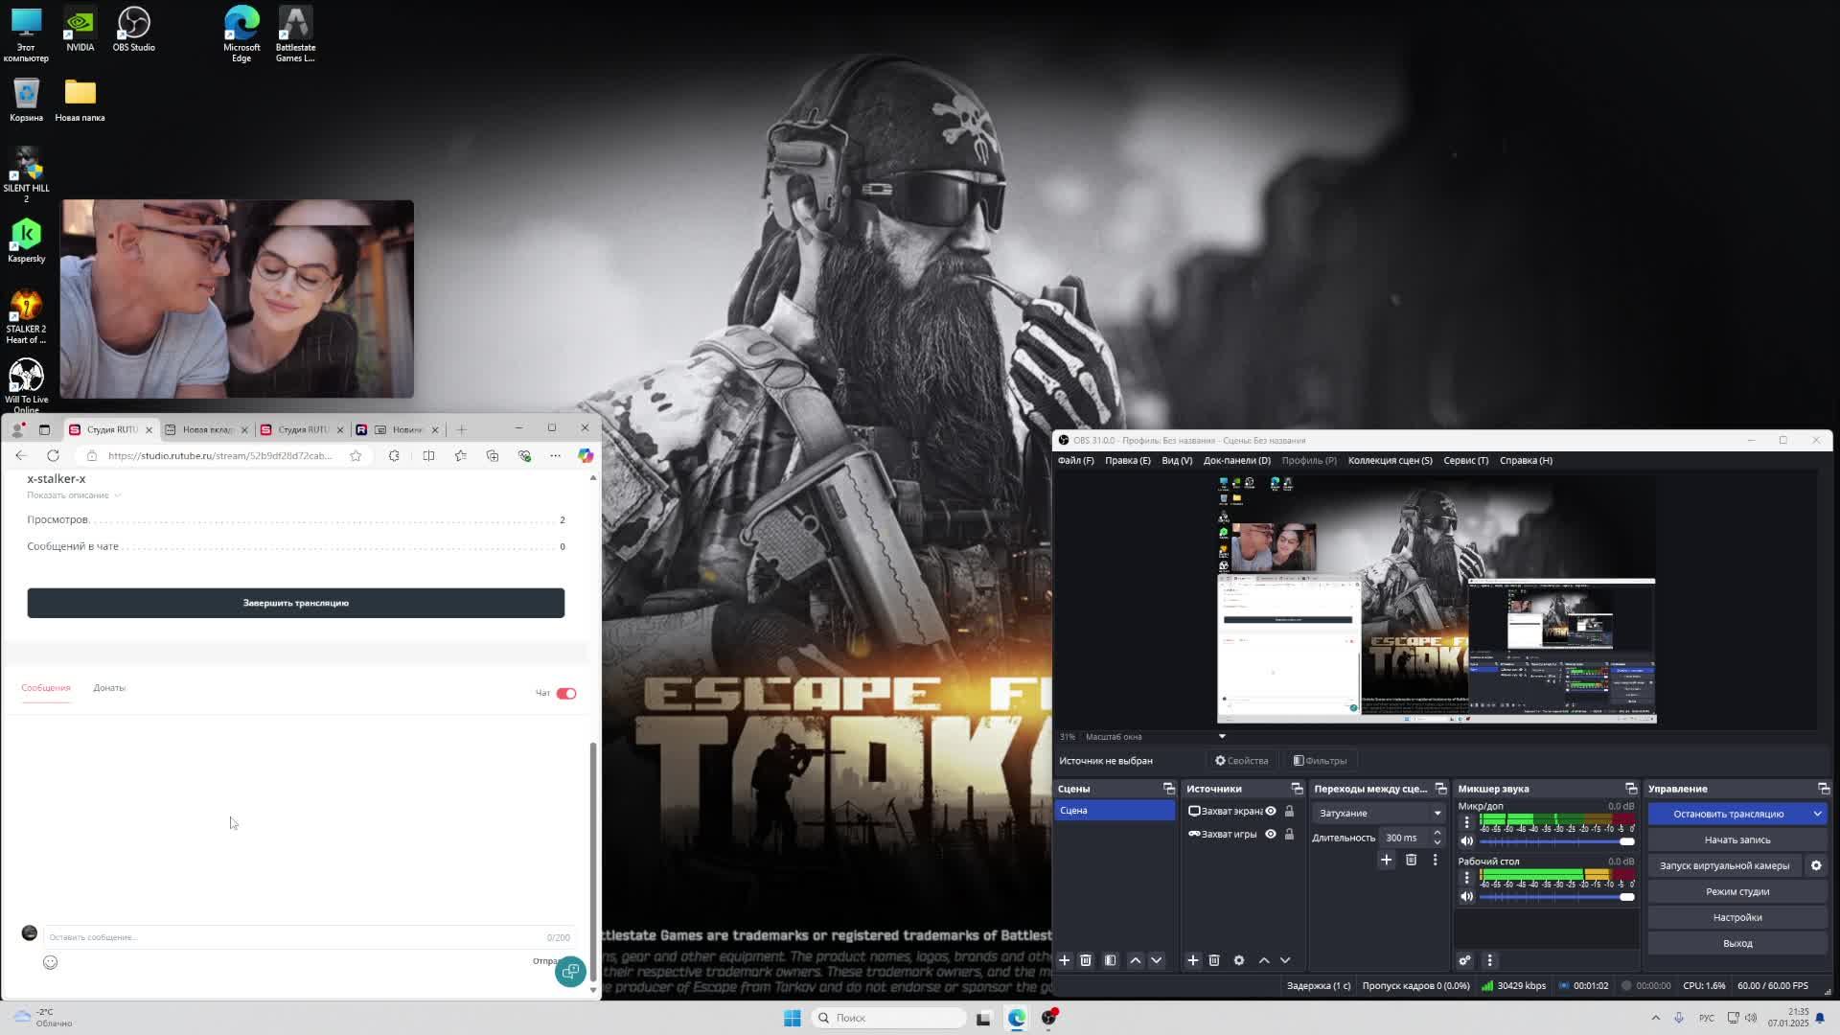Open the Коллекция сцен menu
Viewport: 1840px width, 1035px height.
click(1390, 460)
